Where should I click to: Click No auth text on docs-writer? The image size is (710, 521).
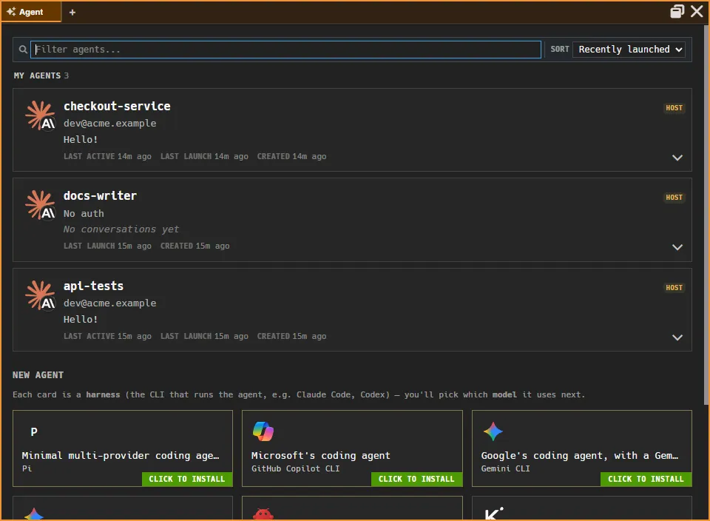(84, 213)
